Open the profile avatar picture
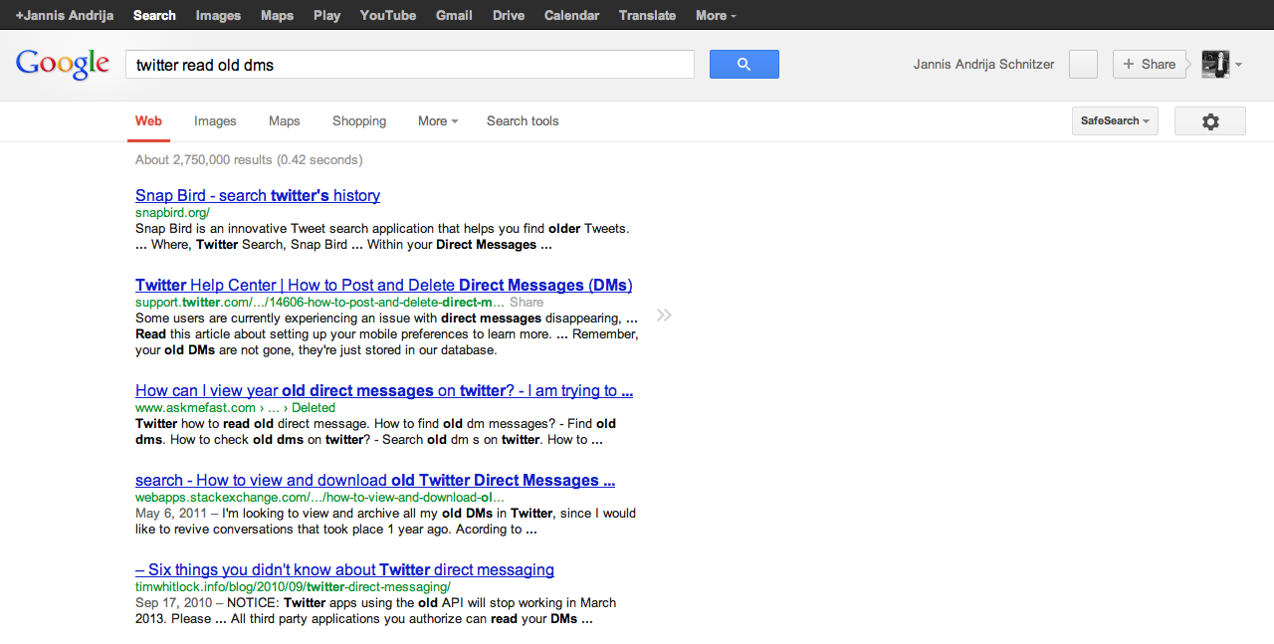The width and height of the screenshot is (1274, 644). pos(1215,64)
